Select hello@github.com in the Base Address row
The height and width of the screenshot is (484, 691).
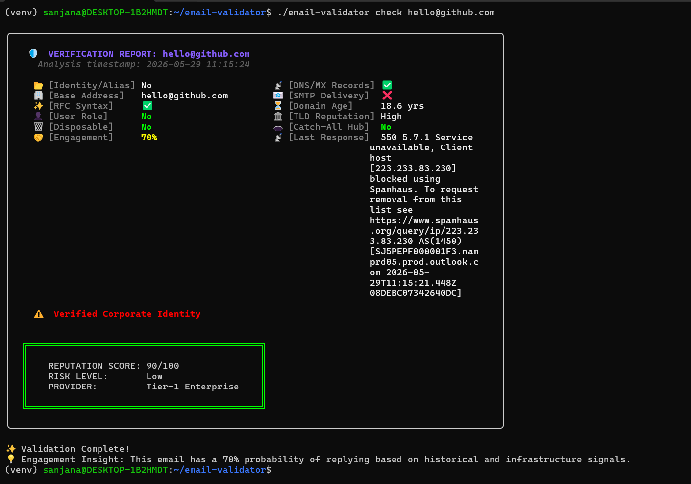(185, 96)
